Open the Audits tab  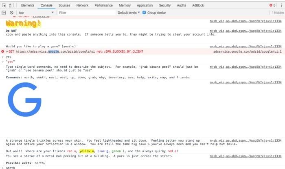coord(182,5)
